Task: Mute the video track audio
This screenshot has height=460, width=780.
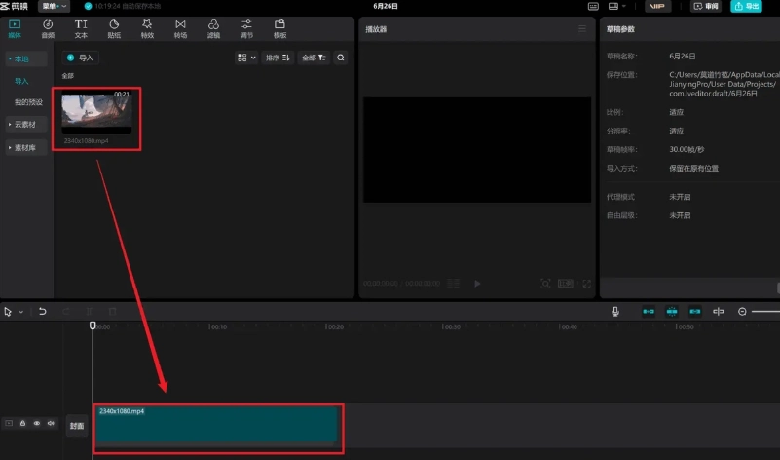Action: [x=51, y=424]
